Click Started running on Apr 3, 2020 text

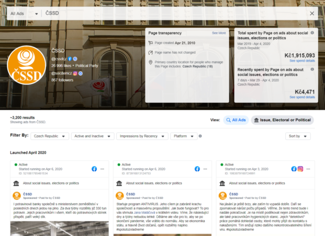pyautogui.click(x=246, y=169)
